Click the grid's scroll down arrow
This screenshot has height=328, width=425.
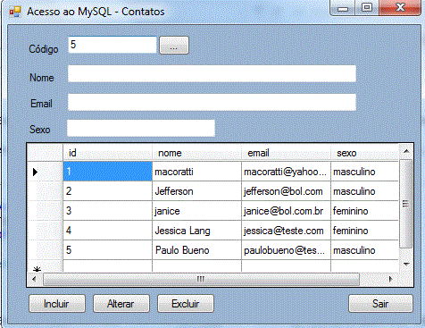point(406,264)
